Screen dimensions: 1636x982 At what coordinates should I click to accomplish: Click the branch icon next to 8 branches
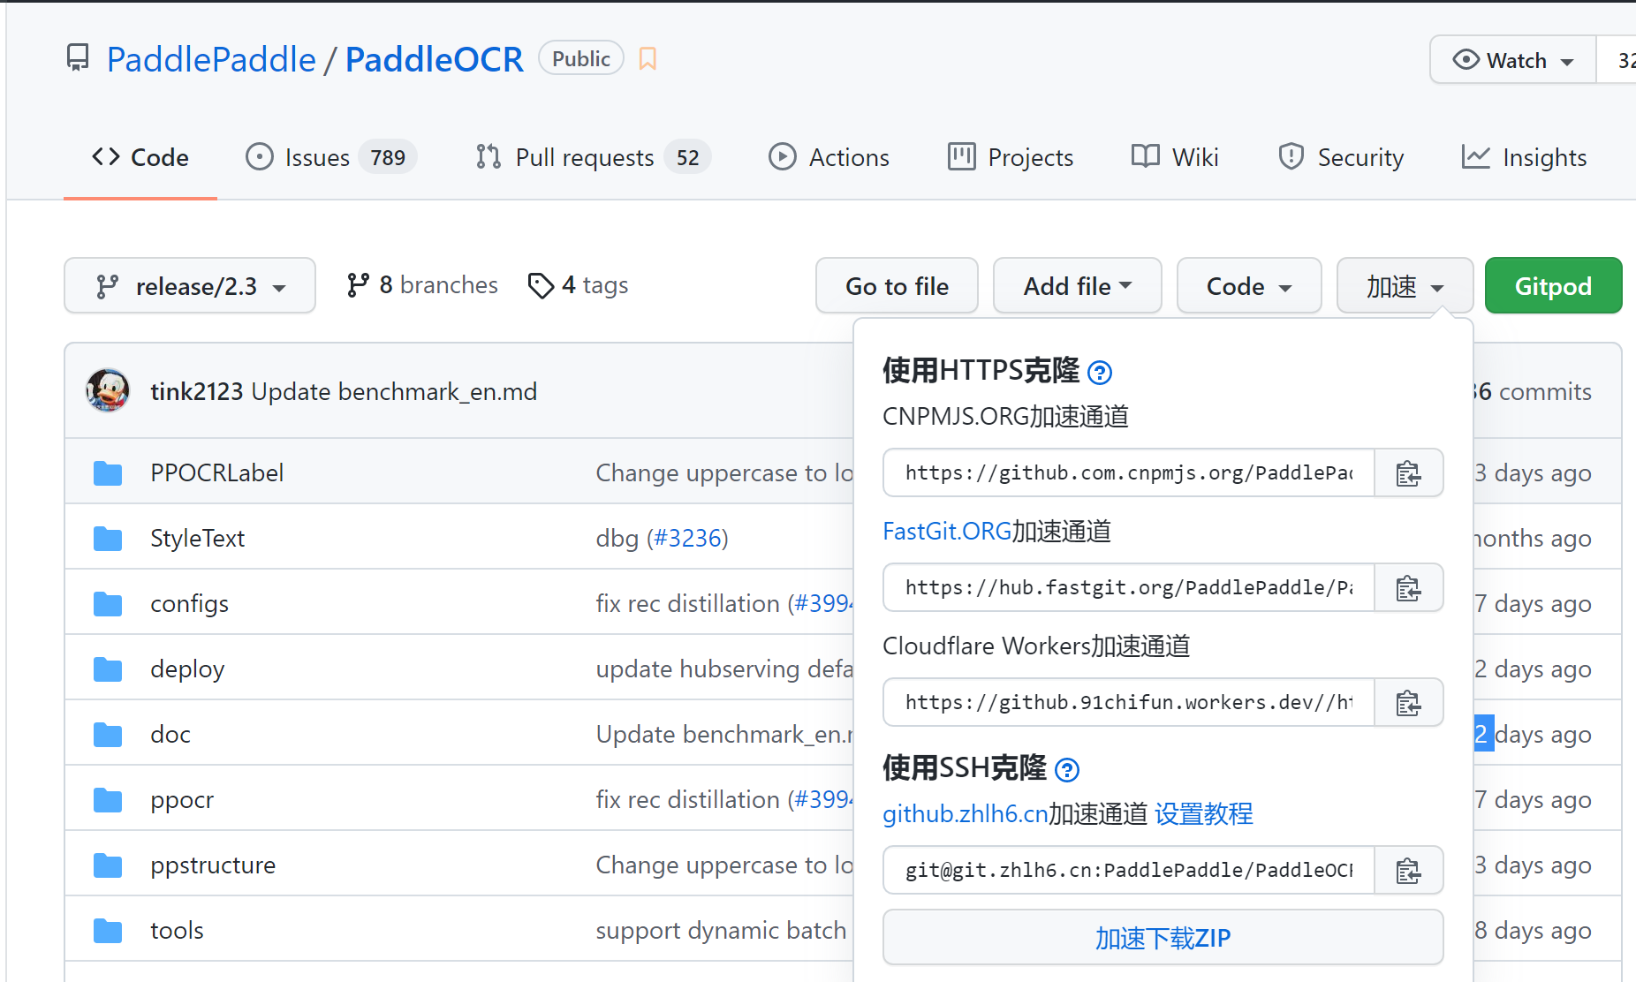358,285
